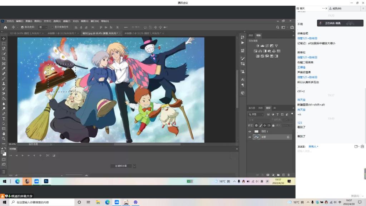
Task: Activate the Zoom magnifier tool
Action: [x=4, y=139]
